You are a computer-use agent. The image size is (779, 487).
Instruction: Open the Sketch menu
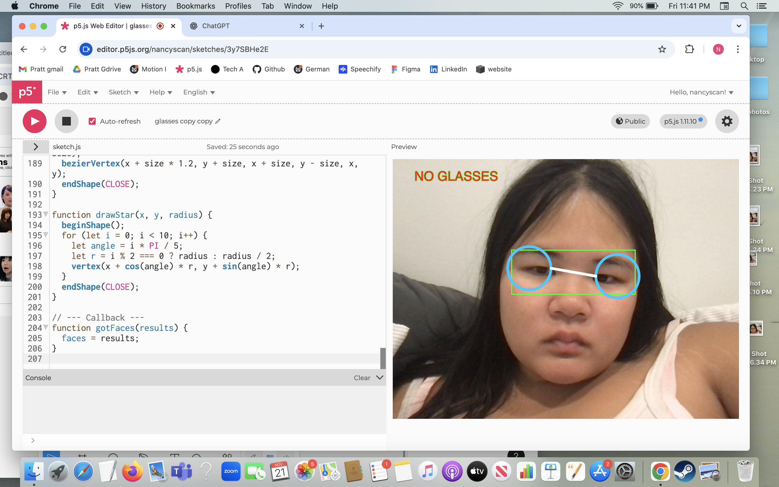click(x=123, y=93)
